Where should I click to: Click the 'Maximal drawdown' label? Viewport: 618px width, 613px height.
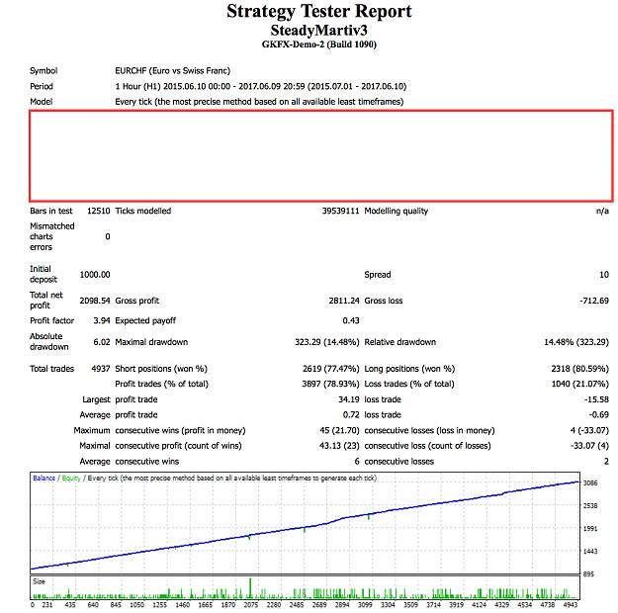[151, 342]
